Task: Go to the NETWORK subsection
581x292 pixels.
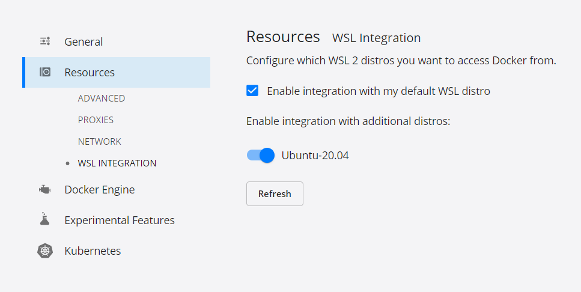Action: coord(99,142)
